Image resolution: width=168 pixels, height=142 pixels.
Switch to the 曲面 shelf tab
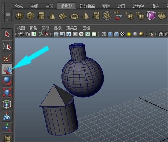pos(49,6)
